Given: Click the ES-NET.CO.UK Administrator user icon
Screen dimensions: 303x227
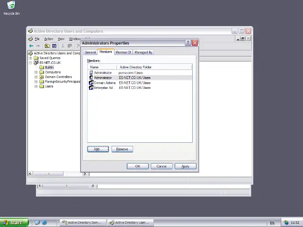Looking at the screenshot, I should click(x=91, y=78).
